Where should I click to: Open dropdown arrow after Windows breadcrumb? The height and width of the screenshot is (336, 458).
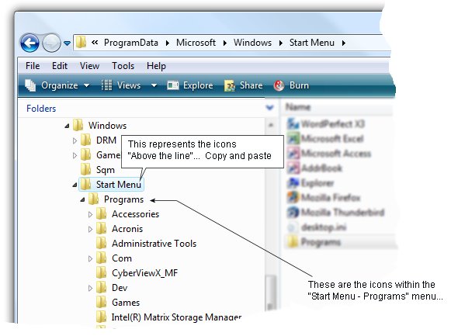[x=281, y=43]
